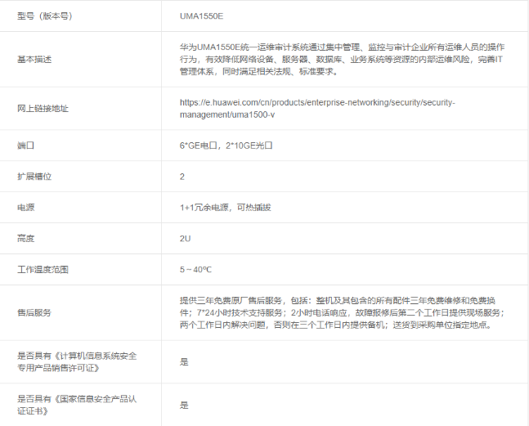The height and width of the screenshot is (426, 529).
Task: Click the description paragraph starting '华为UMA1550E统一运维审计系统'
Action: (342, 60)
